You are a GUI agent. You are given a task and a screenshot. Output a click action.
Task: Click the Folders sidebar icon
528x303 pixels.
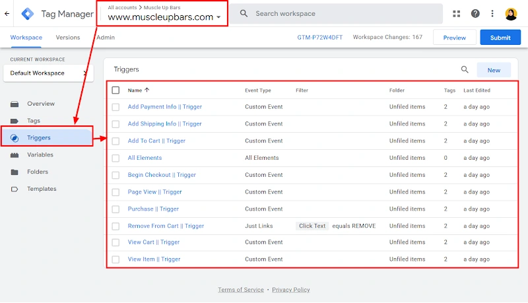click(x=15, y=172)
